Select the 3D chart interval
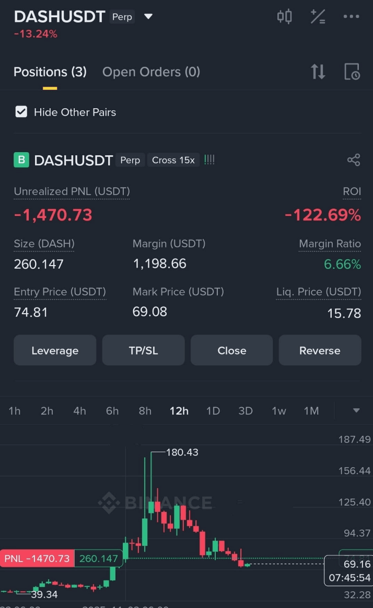This screenshot has width=373, height=608. point(246,410)
